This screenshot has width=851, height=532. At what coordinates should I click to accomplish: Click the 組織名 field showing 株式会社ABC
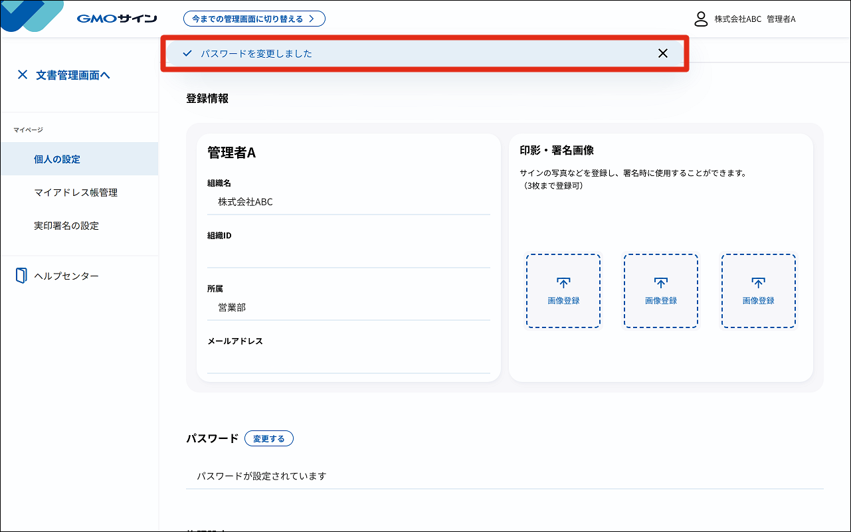[348, 203]
